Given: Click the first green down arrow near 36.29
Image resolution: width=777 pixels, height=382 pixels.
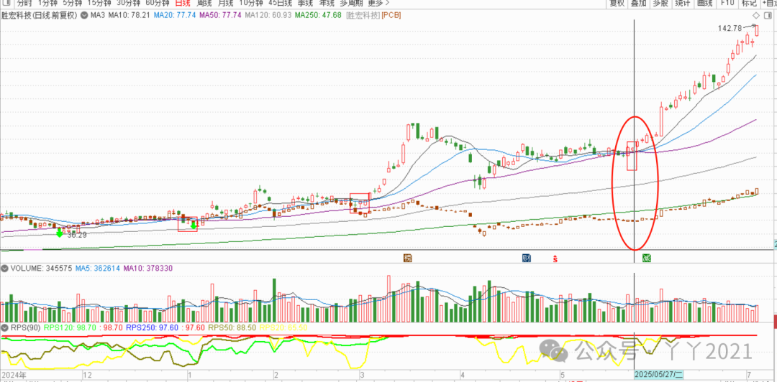Looking at the screenshot, I should [x=59, y=233].
